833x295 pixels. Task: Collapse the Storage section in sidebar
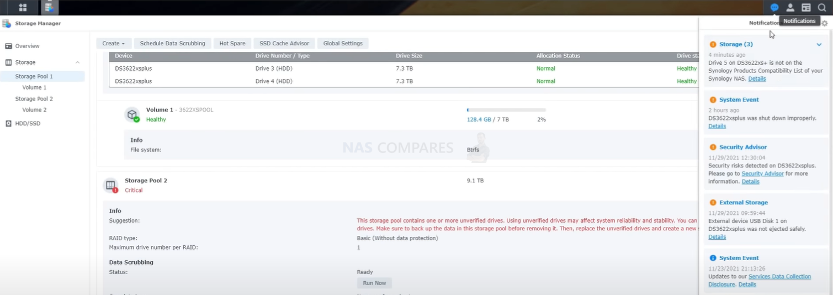click(x=77, y=62)
